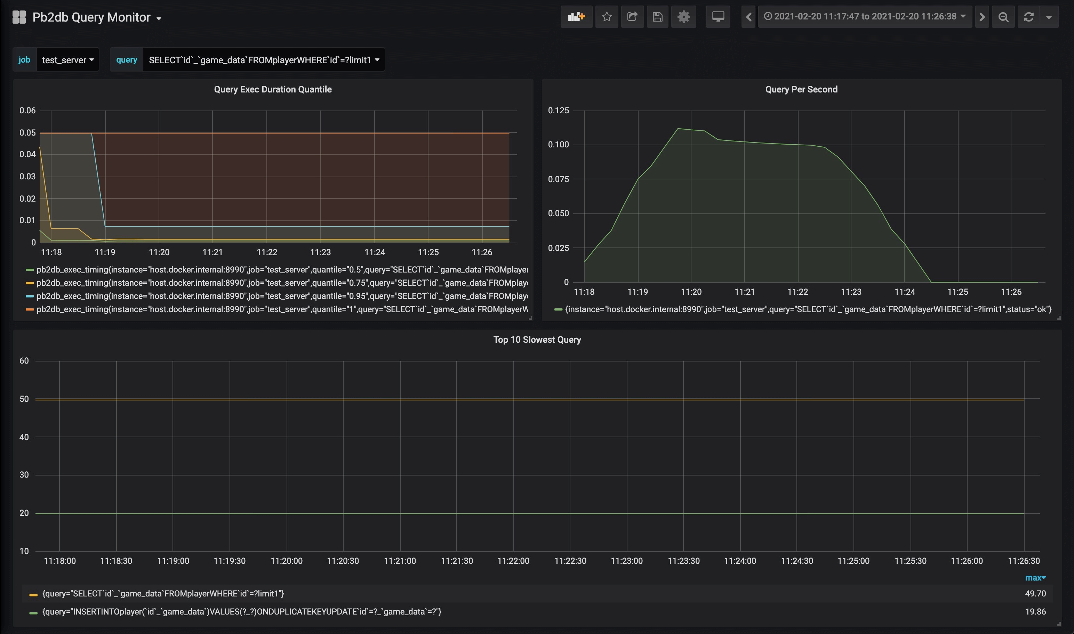Image resolution: width=1074 pixels, height=634 pixels.
Task: Open the job test_server dropdown
Action: click(x=67, y=60)
